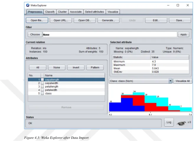Close the Weka Explorer window
This screenshot has height=141, width=194.
tap(188, 5)
